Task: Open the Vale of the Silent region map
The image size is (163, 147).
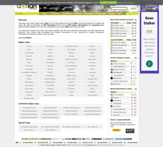Action: point(50,95)
